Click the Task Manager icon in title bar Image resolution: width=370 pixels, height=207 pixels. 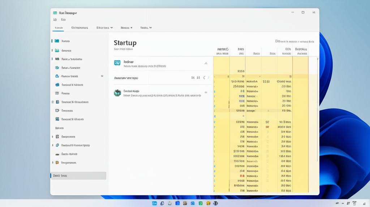[x=55, y=13]
